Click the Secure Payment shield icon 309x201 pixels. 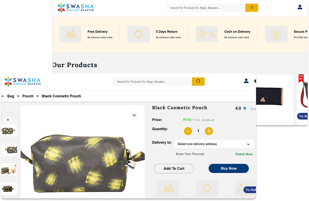(x=276, y=34)
